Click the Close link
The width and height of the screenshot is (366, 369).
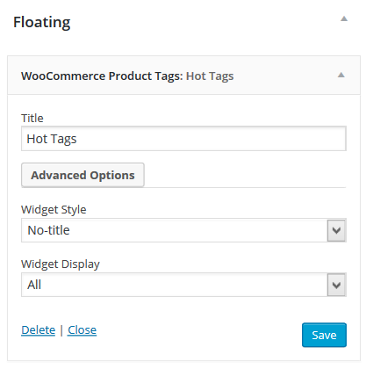pyautogui.click(x=82, y=330)
